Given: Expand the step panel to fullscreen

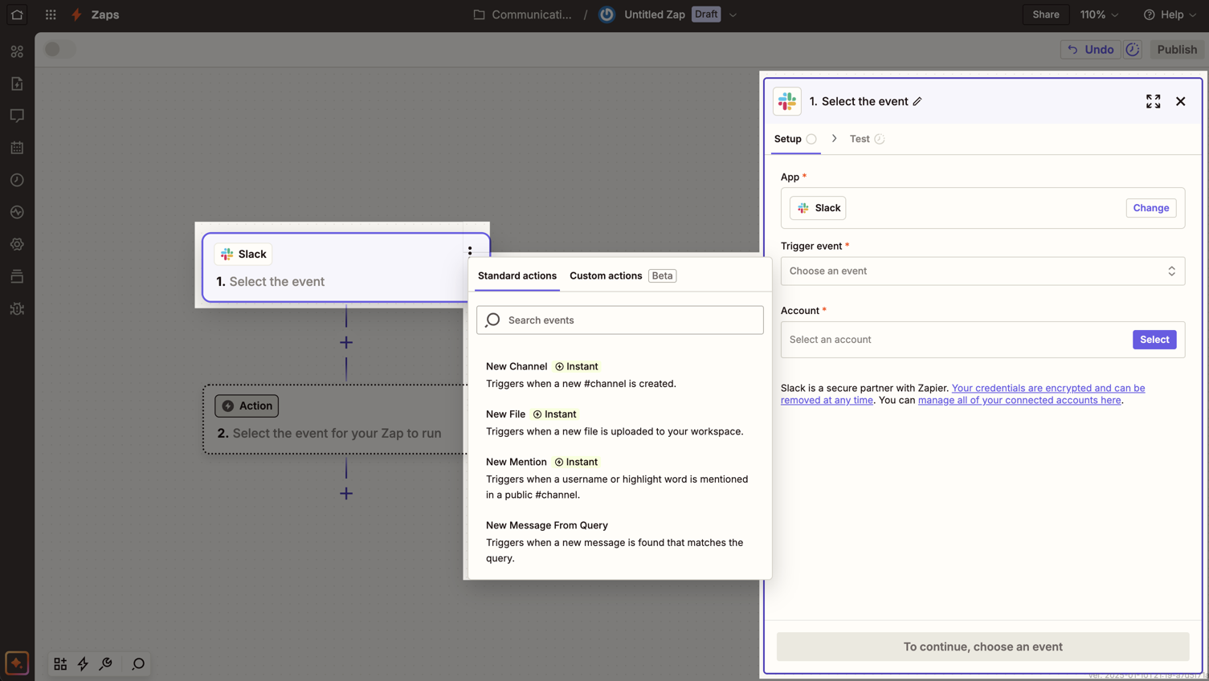Looking at the screenshot, I should point(1153,101).
